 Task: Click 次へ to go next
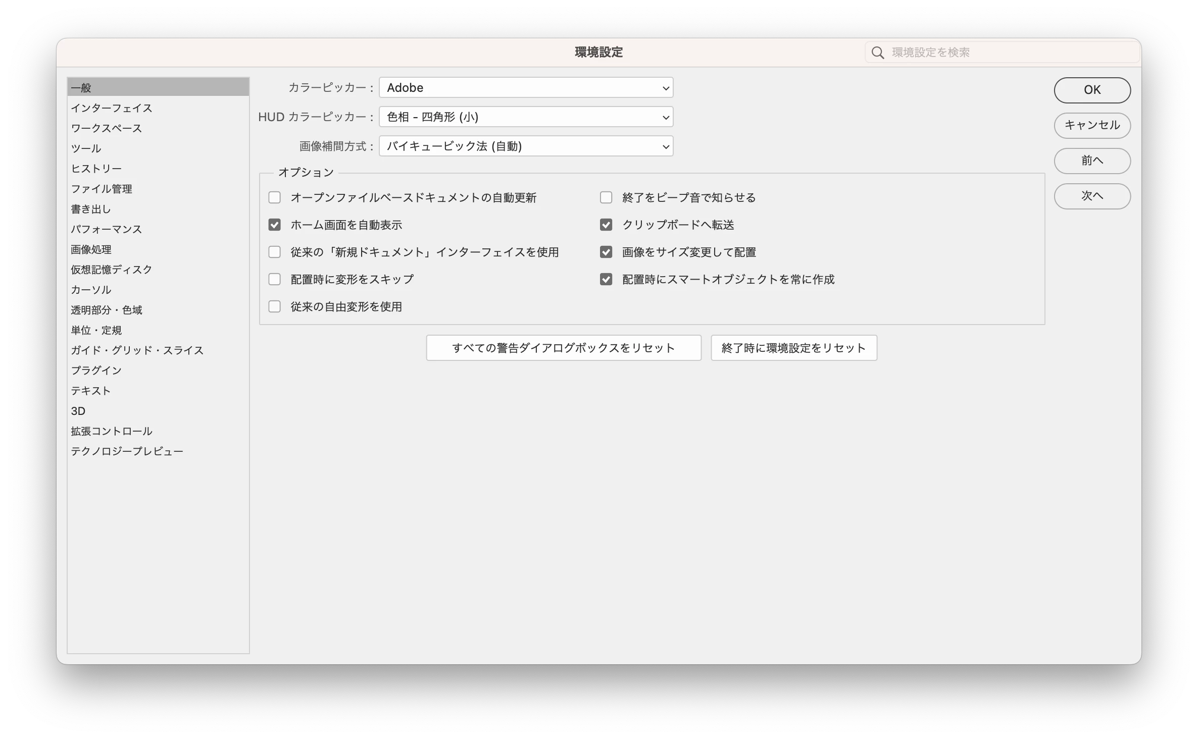point(1092,196)
